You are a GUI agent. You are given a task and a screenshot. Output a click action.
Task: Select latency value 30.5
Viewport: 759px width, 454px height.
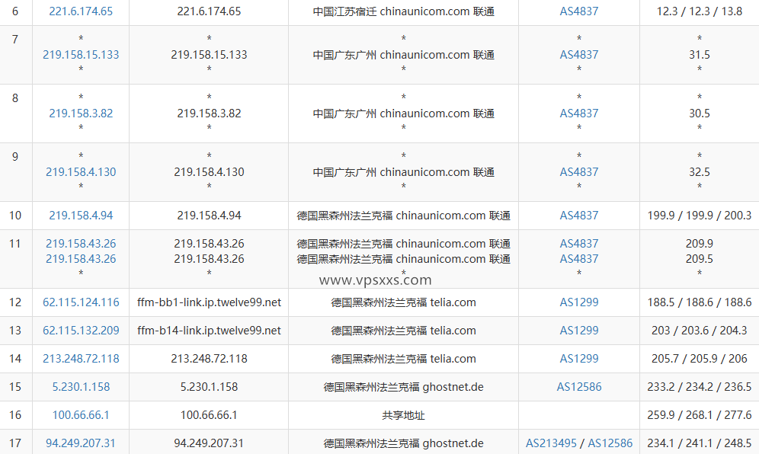(700, 113)
